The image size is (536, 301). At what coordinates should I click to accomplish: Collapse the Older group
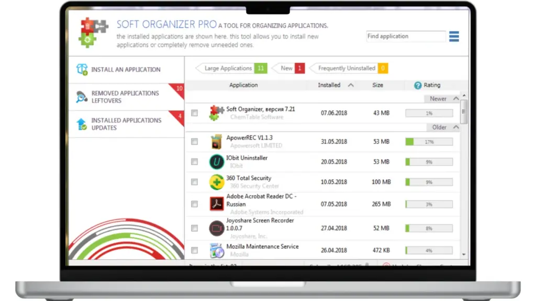click(x=456, y=127)
